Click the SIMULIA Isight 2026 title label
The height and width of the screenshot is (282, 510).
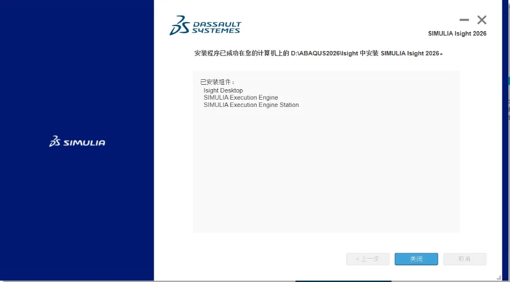click(x=457, y=33)
